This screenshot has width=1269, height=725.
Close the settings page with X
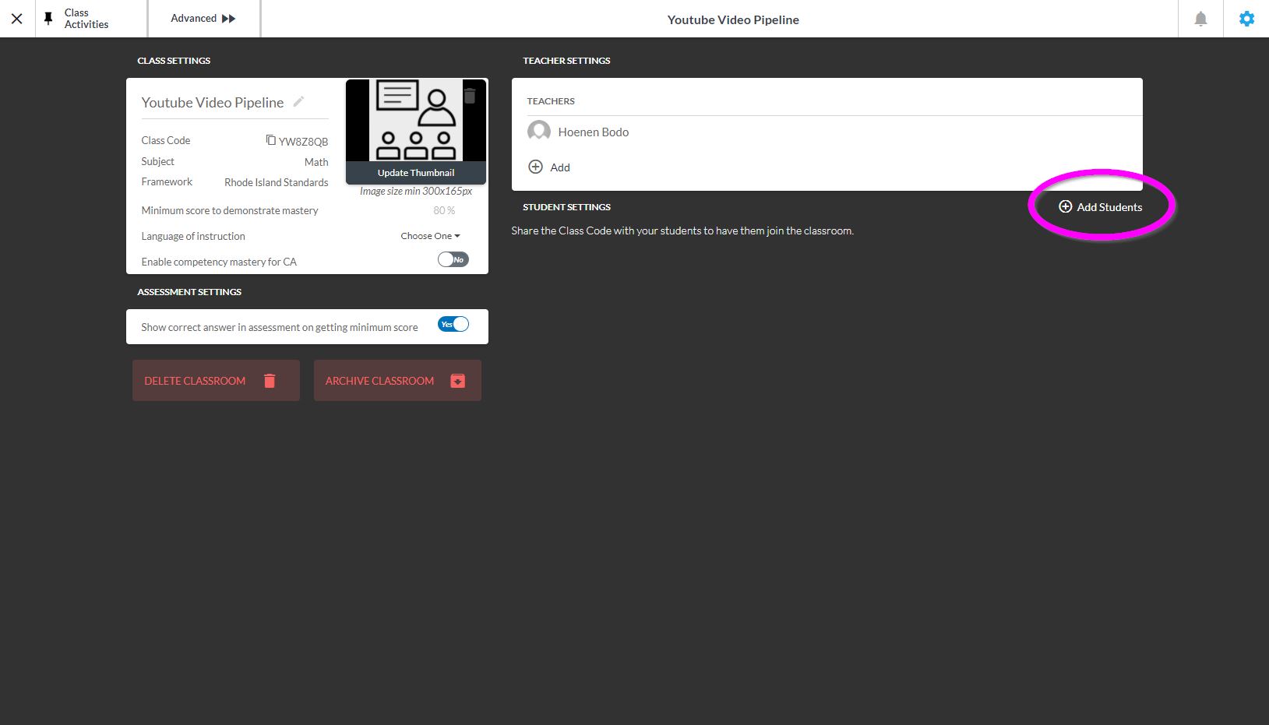coord(17,19)
